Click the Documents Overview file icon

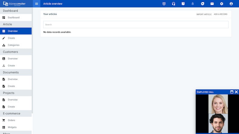(x=4, y=79)
